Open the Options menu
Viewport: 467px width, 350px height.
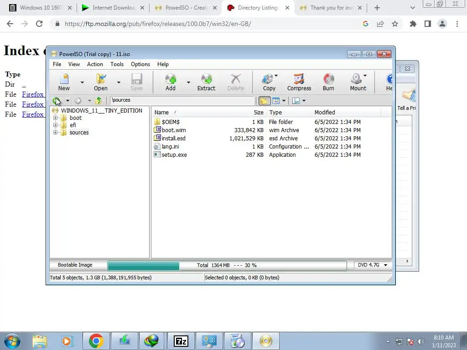tap(140, 64)
